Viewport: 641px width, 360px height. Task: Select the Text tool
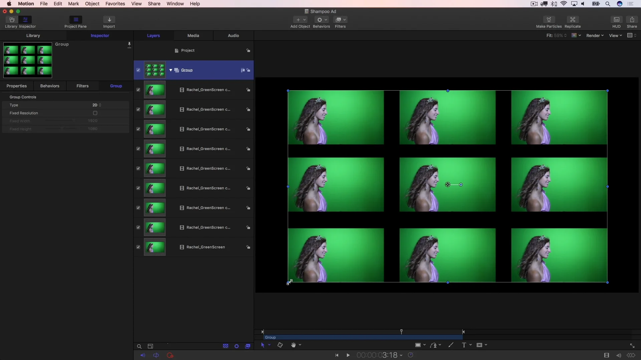[x=464, y=345]
